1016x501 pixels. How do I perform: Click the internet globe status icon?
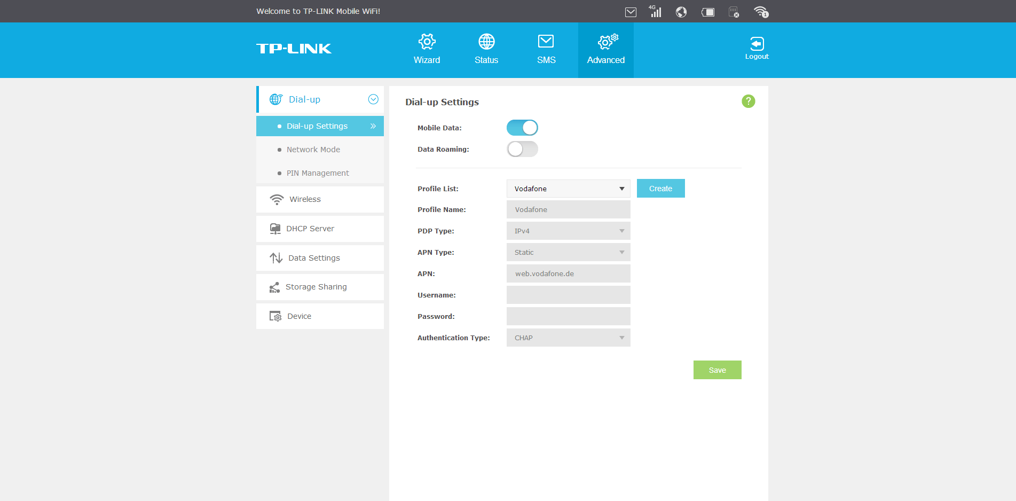[681, 12]
